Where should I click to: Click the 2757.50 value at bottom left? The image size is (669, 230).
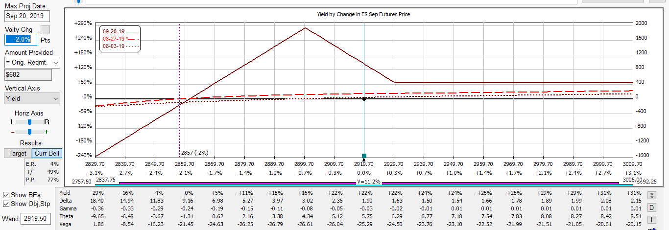coord(82,182)
